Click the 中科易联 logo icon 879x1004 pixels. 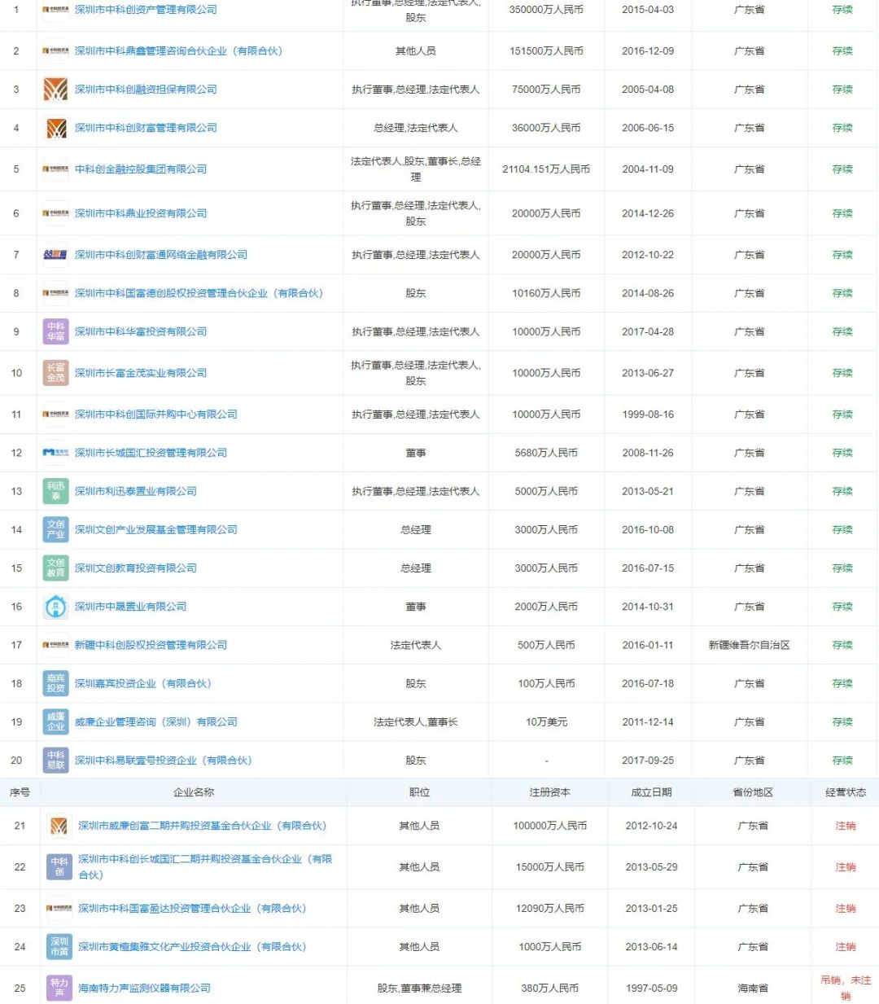[x=55, y=760]
